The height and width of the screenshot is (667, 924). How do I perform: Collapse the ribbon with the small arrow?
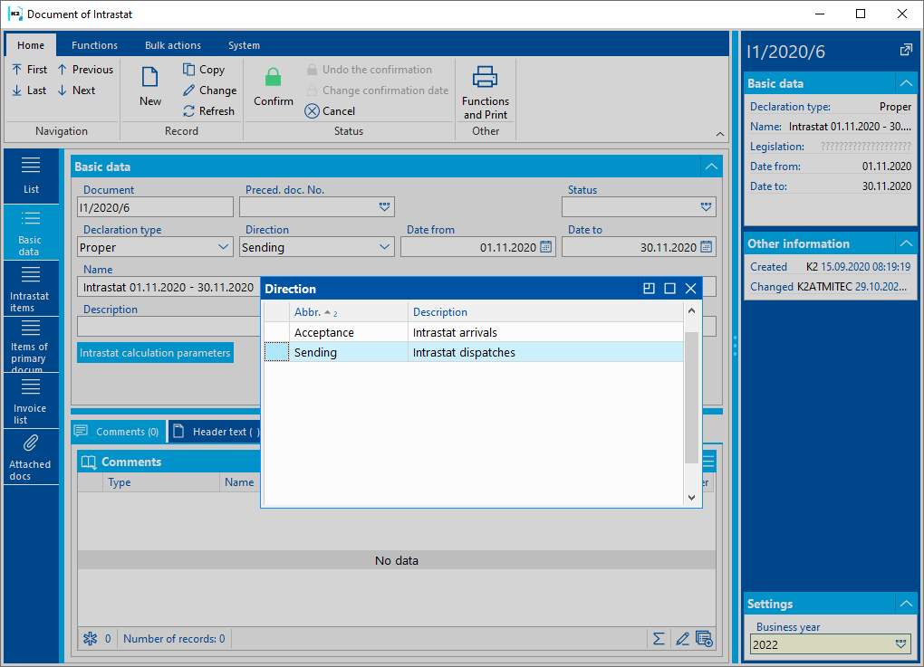click(720, 134)
